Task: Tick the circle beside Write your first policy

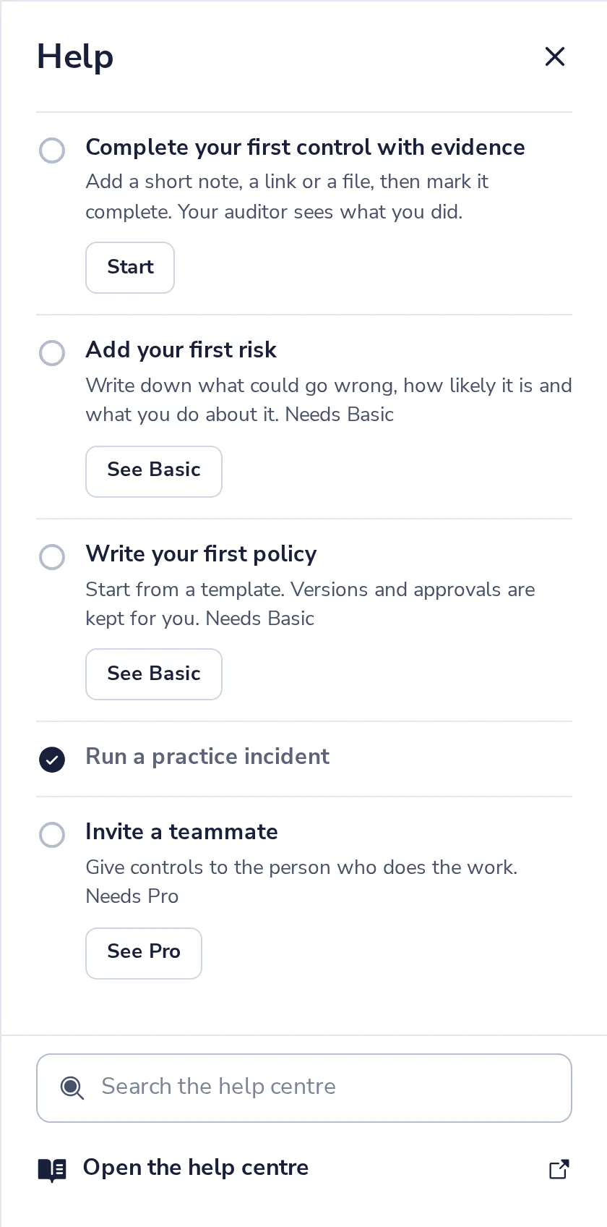Action: tap(52, 557)
